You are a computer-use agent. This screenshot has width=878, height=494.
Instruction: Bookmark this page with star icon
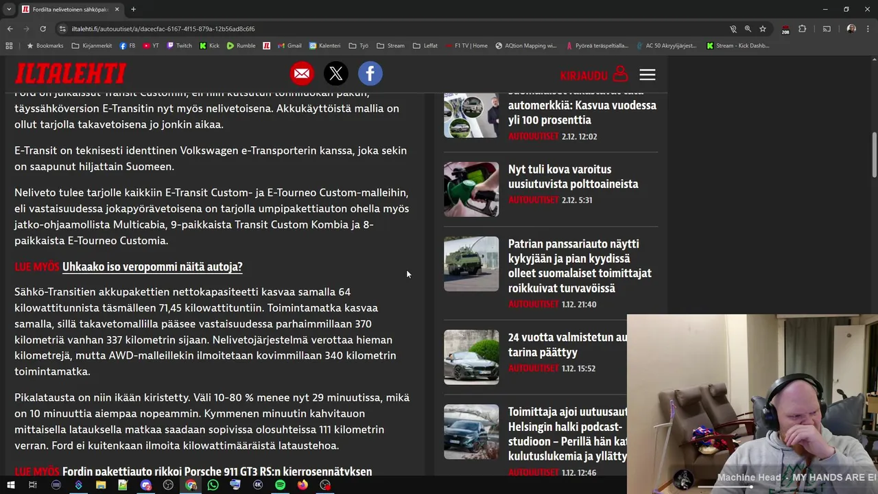[763, 29]
